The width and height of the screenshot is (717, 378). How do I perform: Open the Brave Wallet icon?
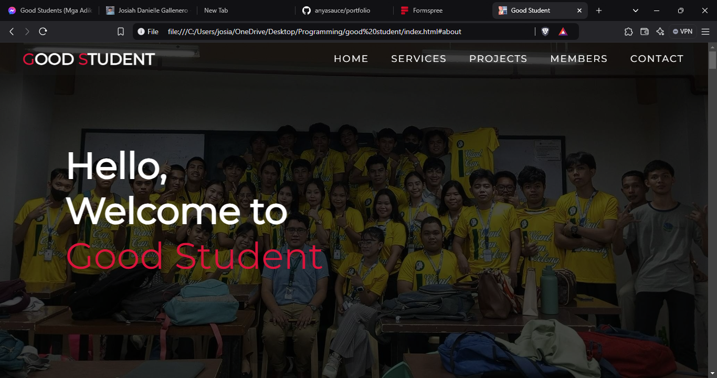coord(645,31)
